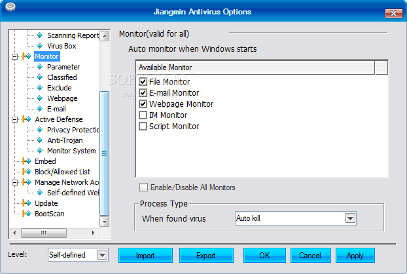The height and width of the screenshot is (274, 407).
Task: Click the icon beside Embed
Action: pos(27,161)
